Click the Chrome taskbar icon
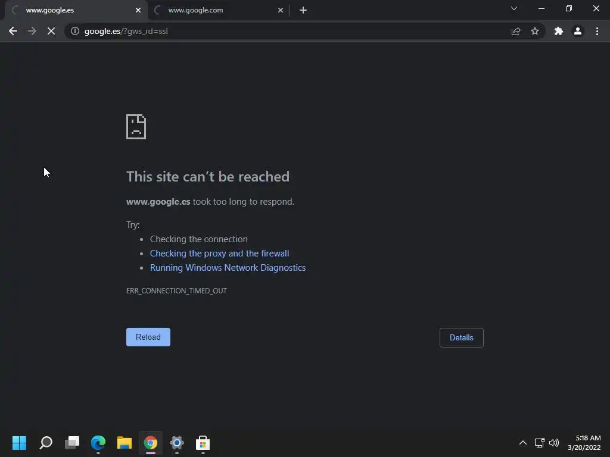 point(151,443)
